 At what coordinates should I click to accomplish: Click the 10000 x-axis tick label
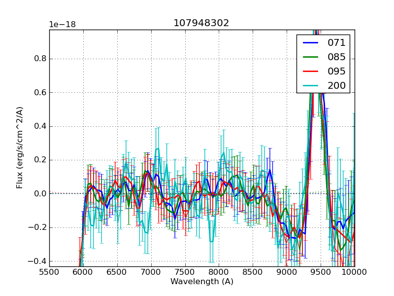(x=355, y=271)
